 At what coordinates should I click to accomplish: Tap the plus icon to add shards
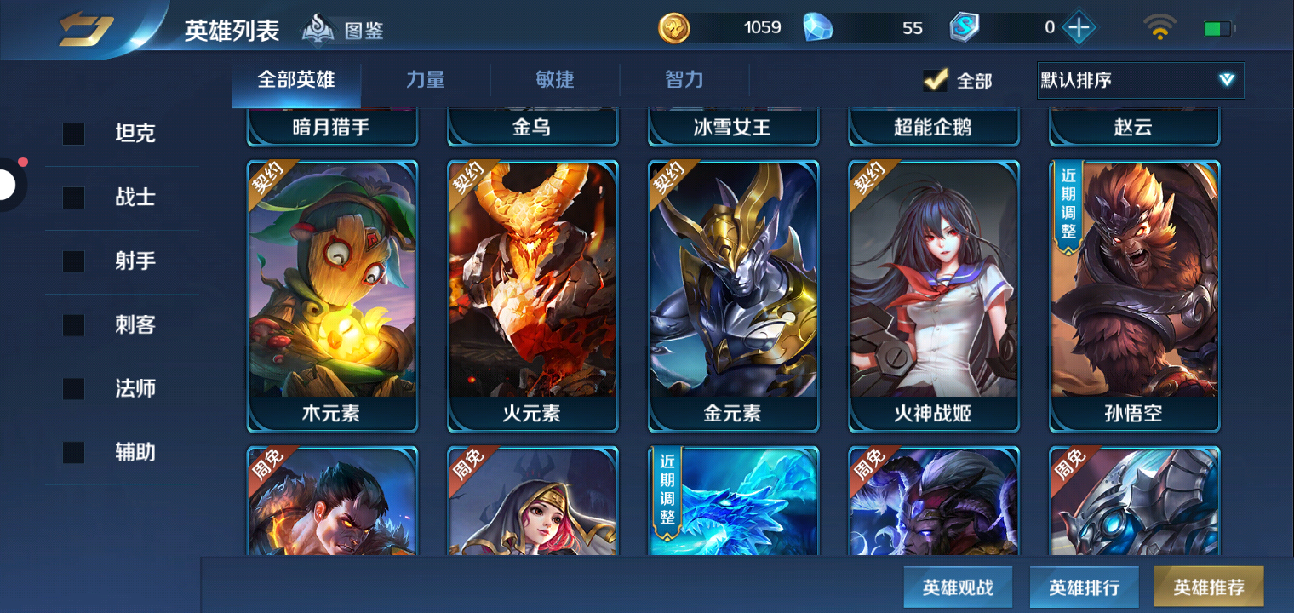tap(1079, 28)
